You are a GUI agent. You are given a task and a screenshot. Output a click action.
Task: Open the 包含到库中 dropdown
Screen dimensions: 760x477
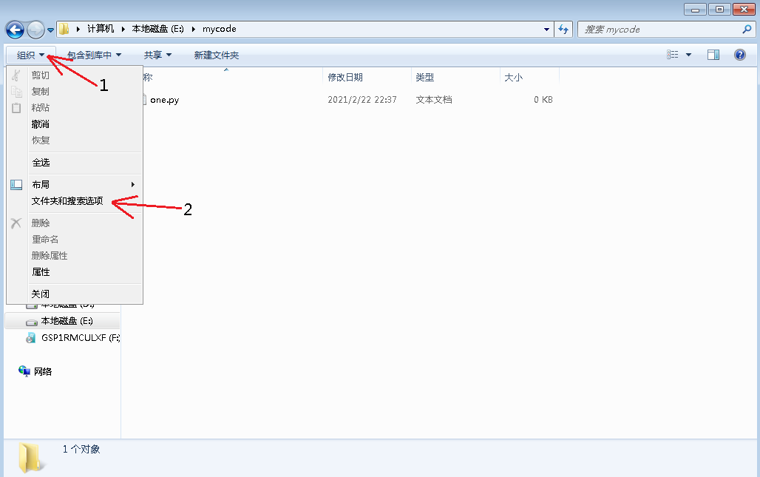click(x=94, y=55)
